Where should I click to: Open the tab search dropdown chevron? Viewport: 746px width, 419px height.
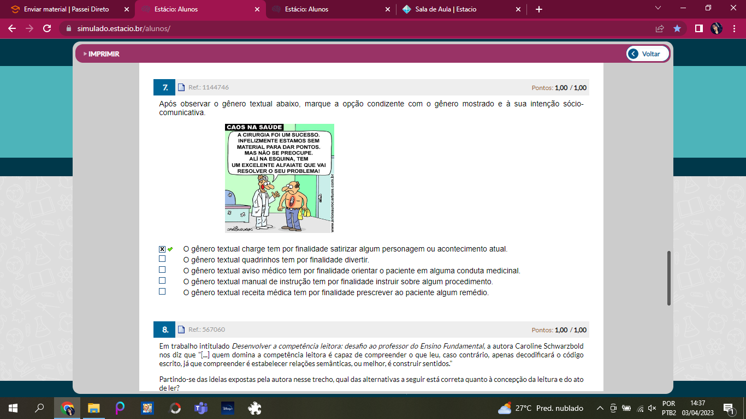pyautogui.click(x=658, y=9)
